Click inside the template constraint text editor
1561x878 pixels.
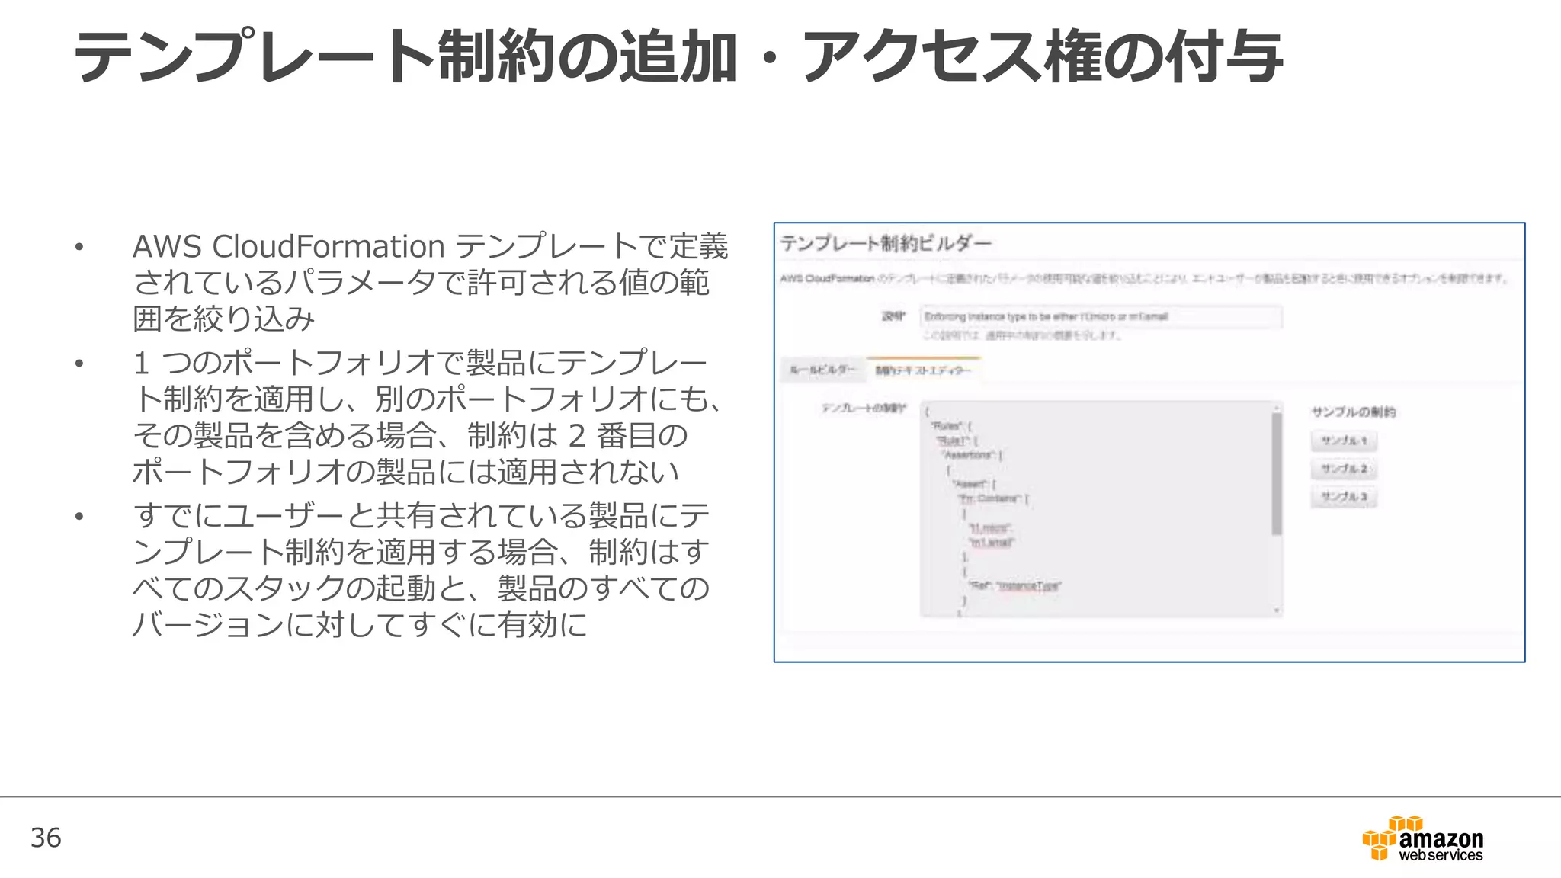(x=1096, y=508)
